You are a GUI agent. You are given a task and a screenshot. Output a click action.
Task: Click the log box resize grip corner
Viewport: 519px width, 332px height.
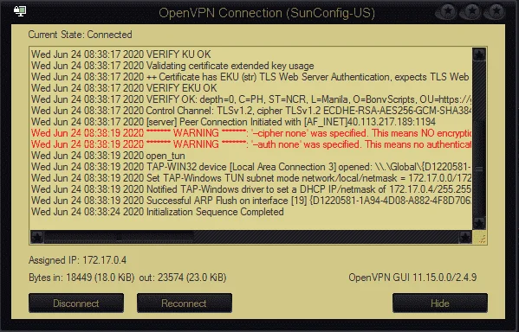coord(479,237)
